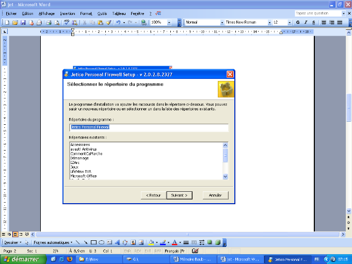
Task: Apply the blue line color brush
Action: 163,242
